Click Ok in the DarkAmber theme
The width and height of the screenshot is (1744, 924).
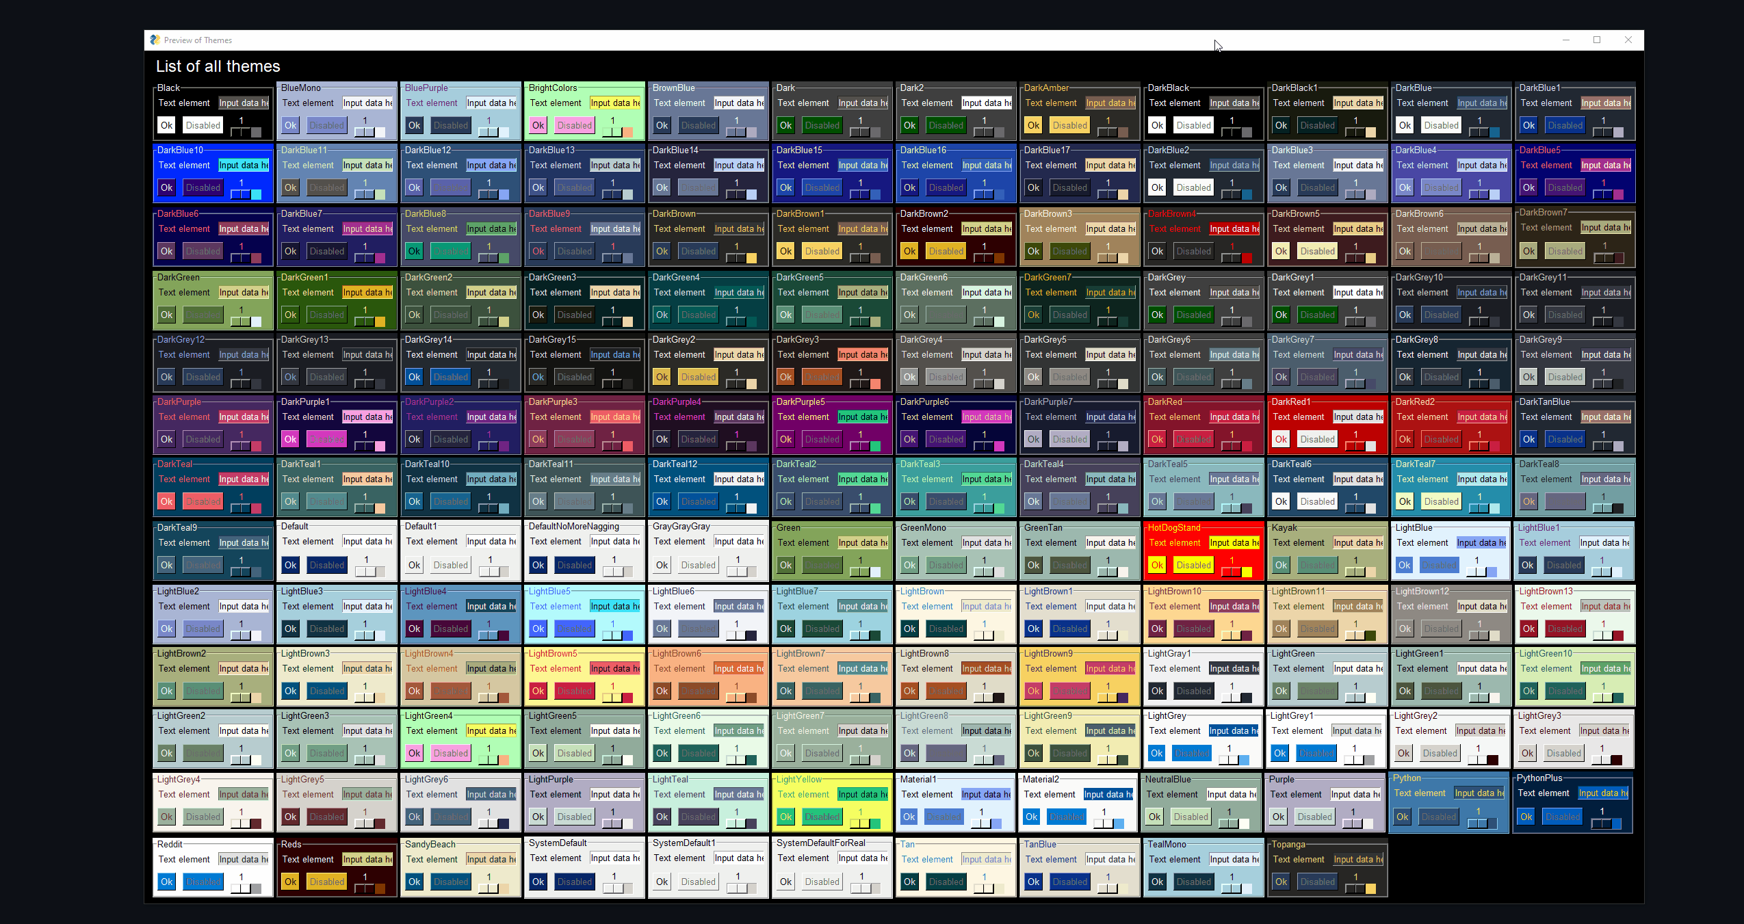[x=1033, y=125]
